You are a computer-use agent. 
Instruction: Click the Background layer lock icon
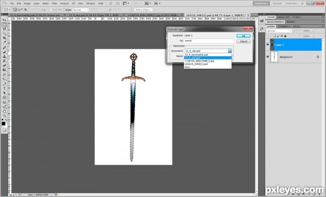point(318,57)
